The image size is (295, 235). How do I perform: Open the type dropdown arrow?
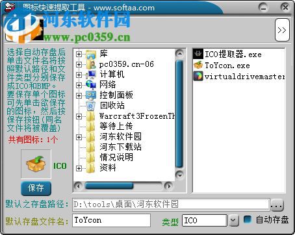click(233, 221)
